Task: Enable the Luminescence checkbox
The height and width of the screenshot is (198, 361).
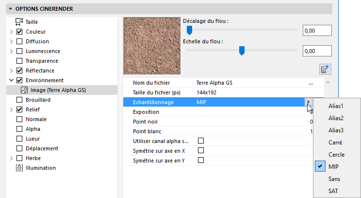Action: point(19,51)
